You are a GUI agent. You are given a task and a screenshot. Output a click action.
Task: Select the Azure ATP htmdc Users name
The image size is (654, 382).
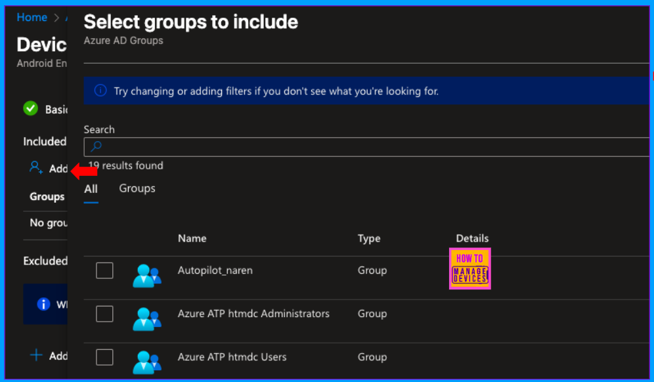[x=232, y=357]
